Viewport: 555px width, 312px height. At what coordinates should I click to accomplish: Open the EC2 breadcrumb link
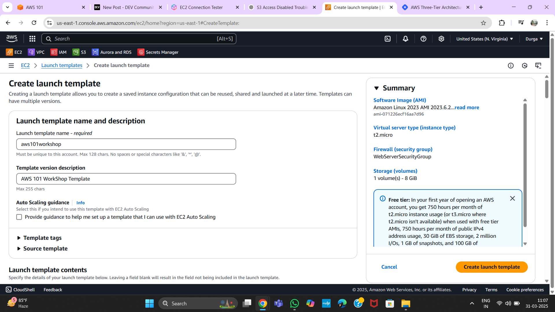25,65
